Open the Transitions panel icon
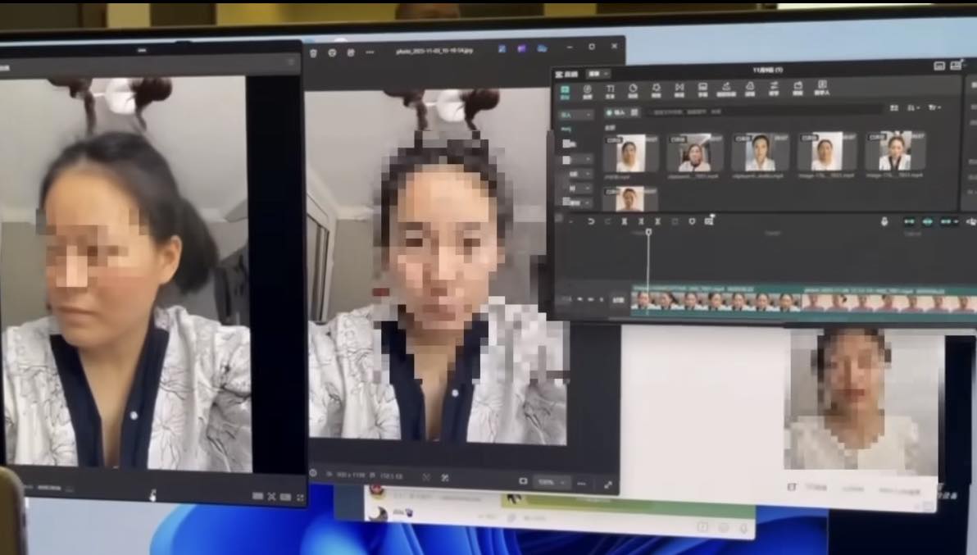977x555 pixels. pos(679,90)
